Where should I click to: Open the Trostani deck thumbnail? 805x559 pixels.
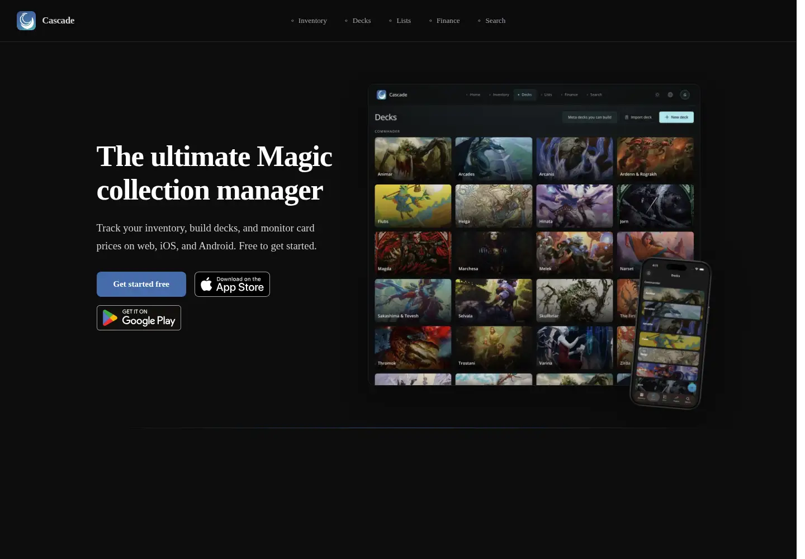coord(494,348)
